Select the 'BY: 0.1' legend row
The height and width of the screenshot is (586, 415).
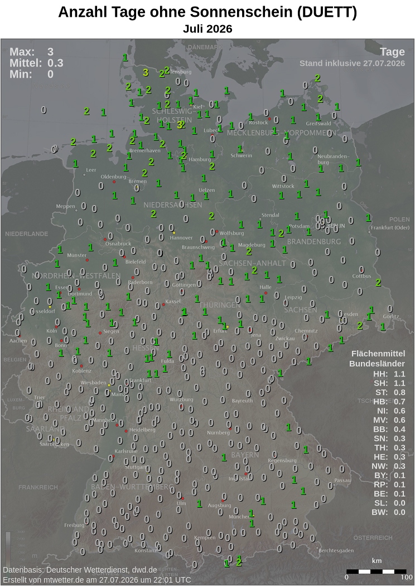click(x=389, y=475)
